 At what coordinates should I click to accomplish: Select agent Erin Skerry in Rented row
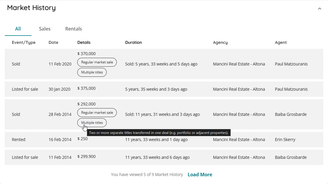[x=285, y=140]
